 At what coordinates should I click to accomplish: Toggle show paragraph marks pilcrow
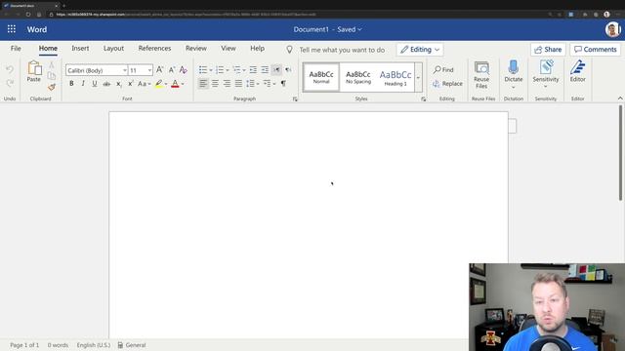(x=283, y=84)
